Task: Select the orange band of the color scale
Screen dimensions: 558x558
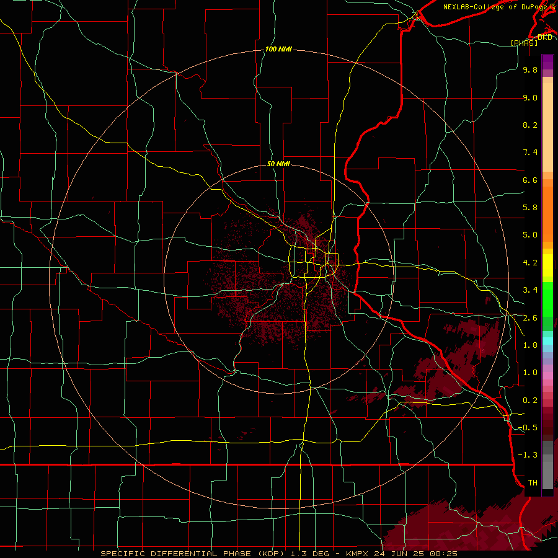Action: [547, 214]
